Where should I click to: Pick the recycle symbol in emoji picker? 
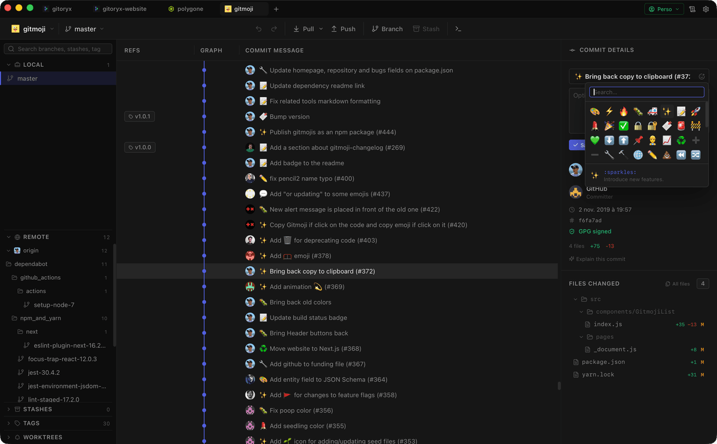tap(681, 140)
